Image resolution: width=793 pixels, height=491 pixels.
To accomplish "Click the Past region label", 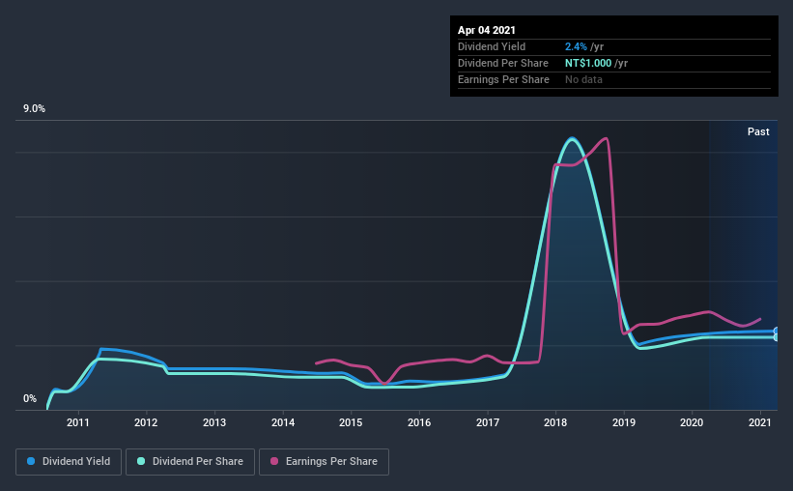I will point(758,131).
